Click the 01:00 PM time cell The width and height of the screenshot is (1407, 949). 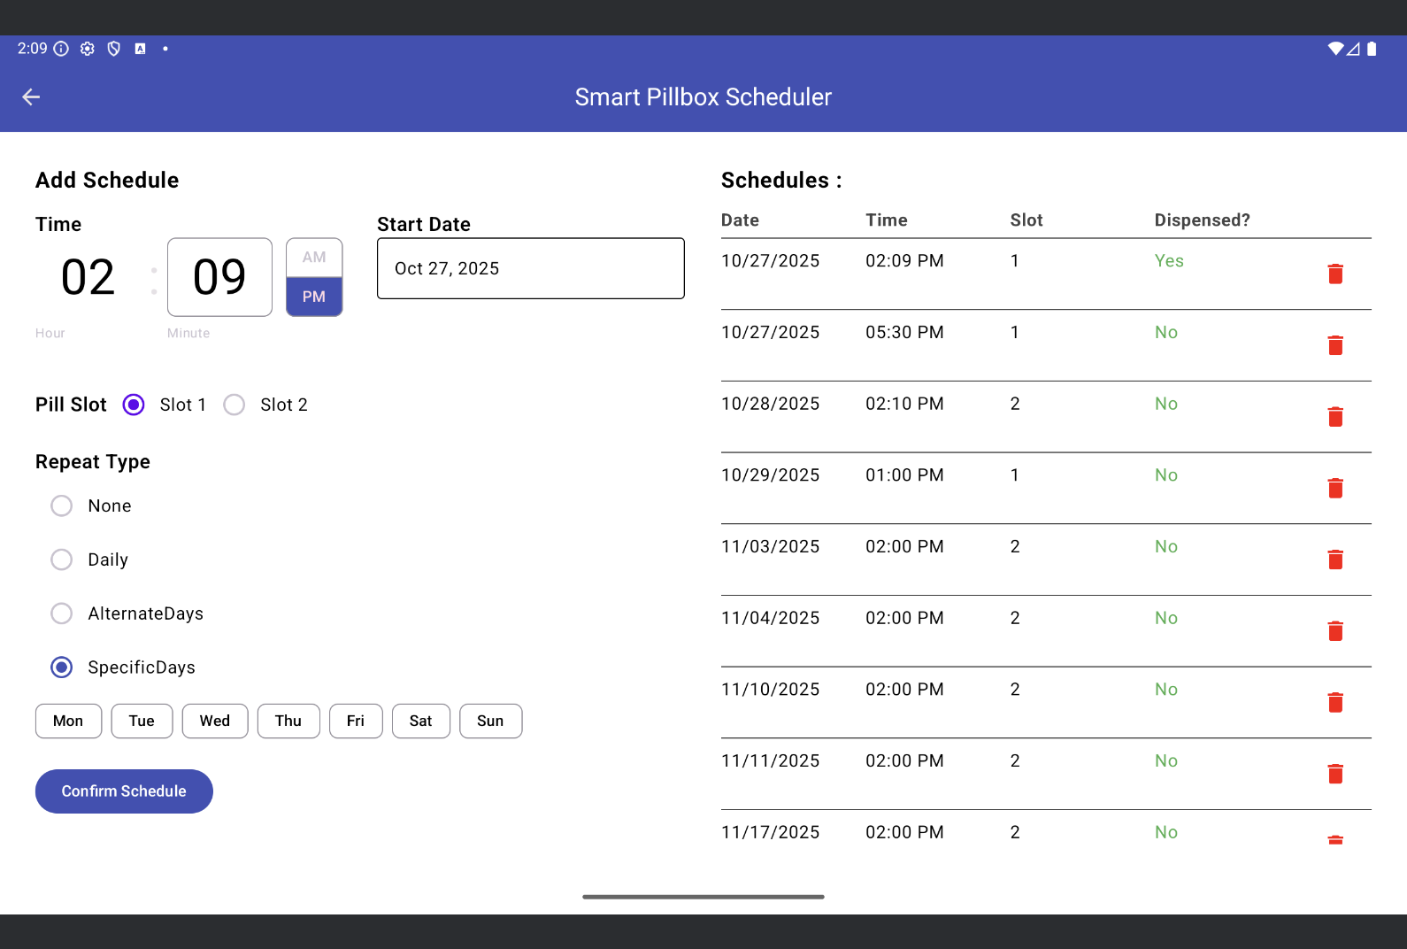(x=904, y=475)
